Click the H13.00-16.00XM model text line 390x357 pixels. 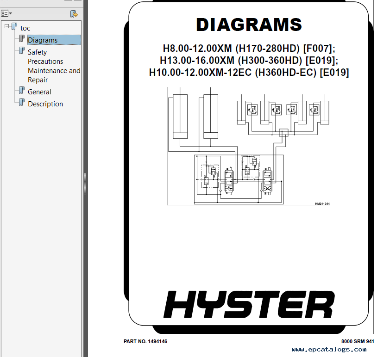click(x=249, y=60)
